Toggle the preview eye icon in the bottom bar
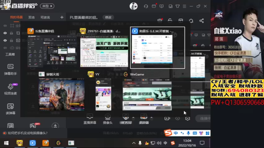The width and height of the screenshot is (264, 148). point(178,118)
